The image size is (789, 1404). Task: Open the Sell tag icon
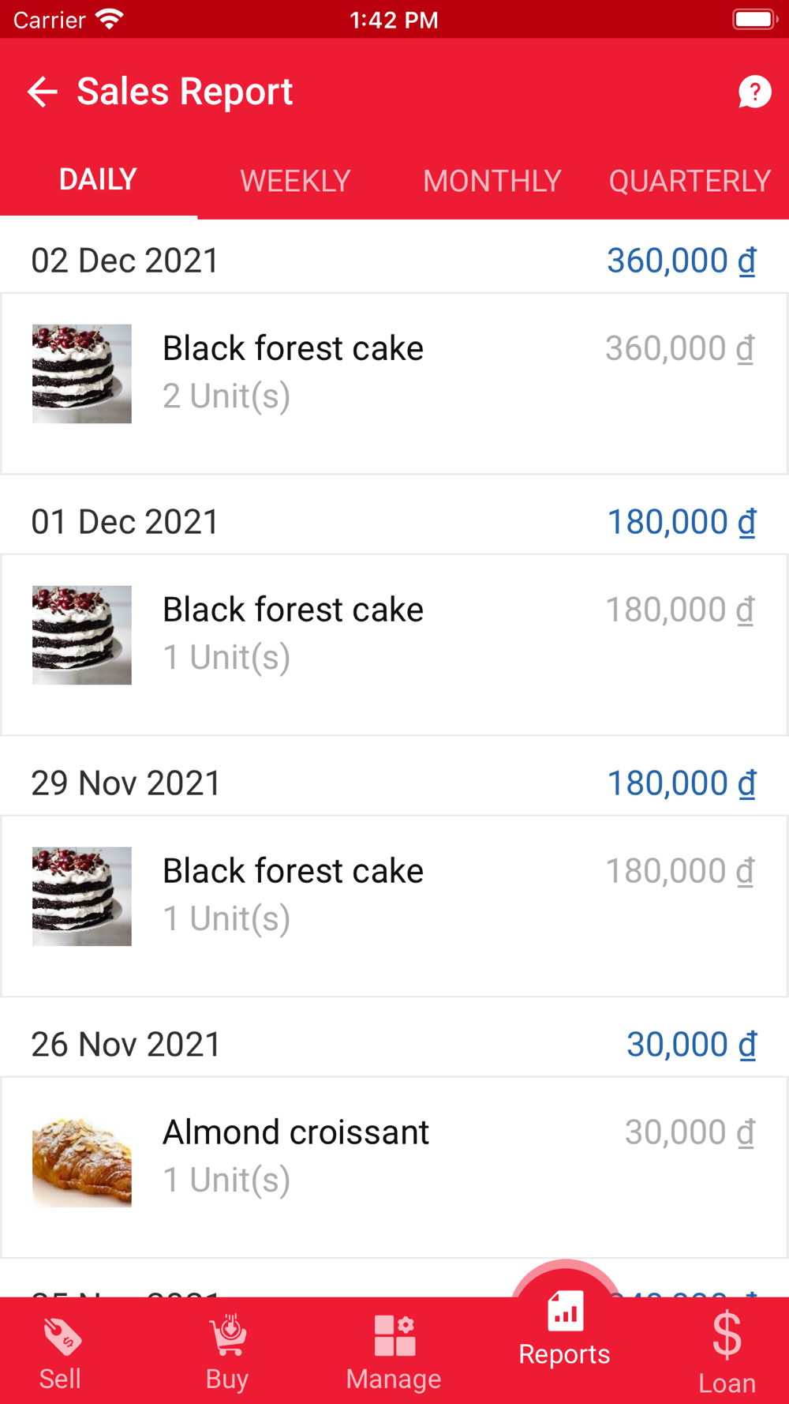(61, 1337)
